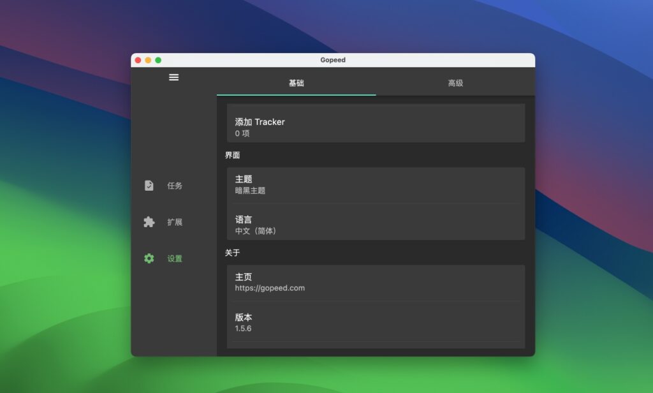
Task: Click the puzzle piece icon for extensions
Action: point(147,221)
